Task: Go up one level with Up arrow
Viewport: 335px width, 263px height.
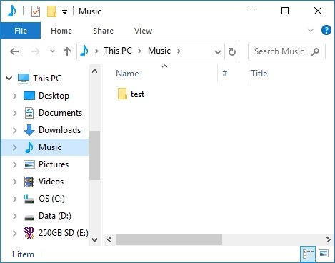Action: 67,51
